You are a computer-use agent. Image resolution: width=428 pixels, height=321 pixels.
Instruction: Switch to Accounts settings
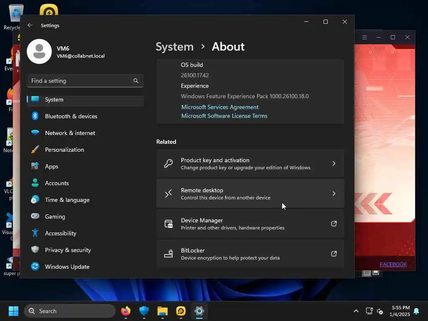pyautogui.click(x=85, y=183)
